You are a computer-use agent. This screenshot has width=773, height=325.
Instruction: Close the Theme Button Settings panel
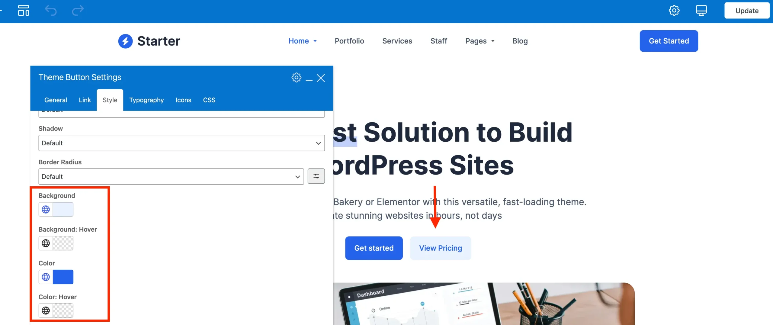coord(321,78)
